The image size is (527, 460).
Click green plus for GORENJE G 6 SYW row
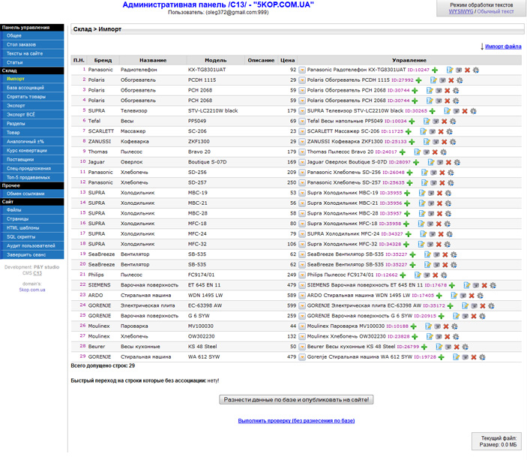click(x=442, y=316)
